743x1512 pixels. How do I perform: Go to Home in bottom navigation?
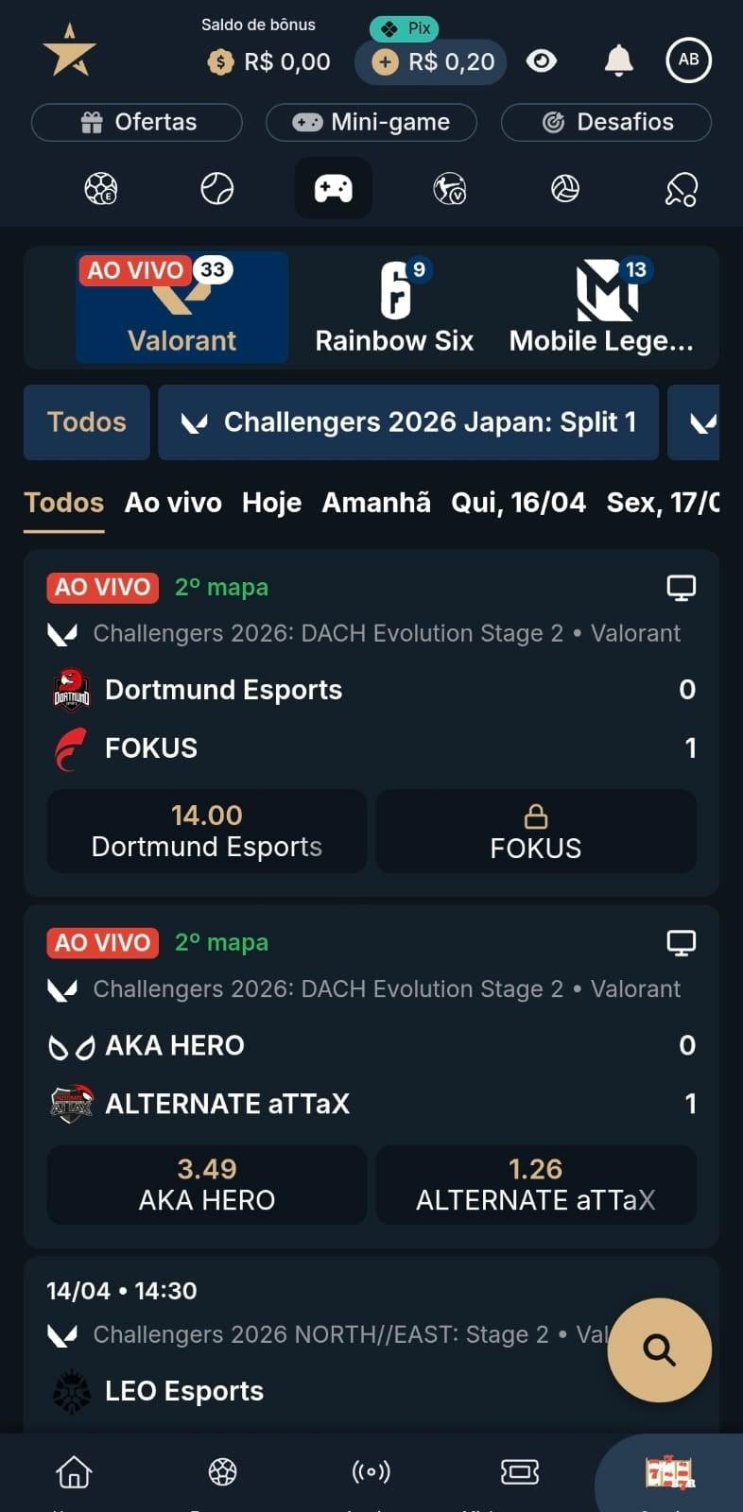pos(74,1471)
